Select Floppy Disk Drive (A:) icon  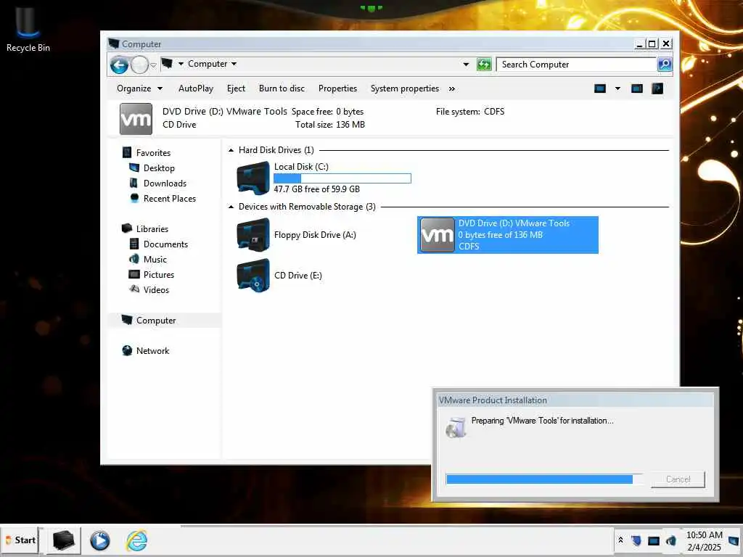(x=253, y=234)
